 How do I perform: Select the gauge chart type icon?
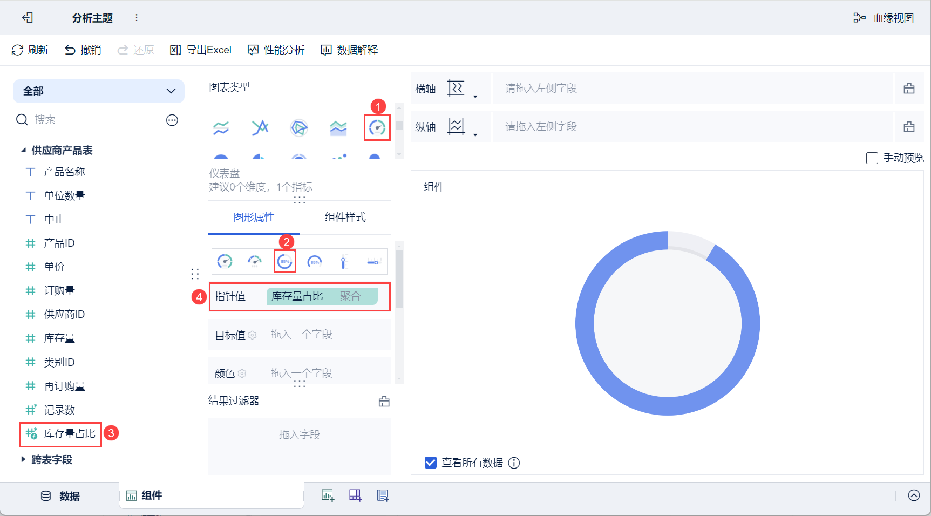click(x=377, y=128)
